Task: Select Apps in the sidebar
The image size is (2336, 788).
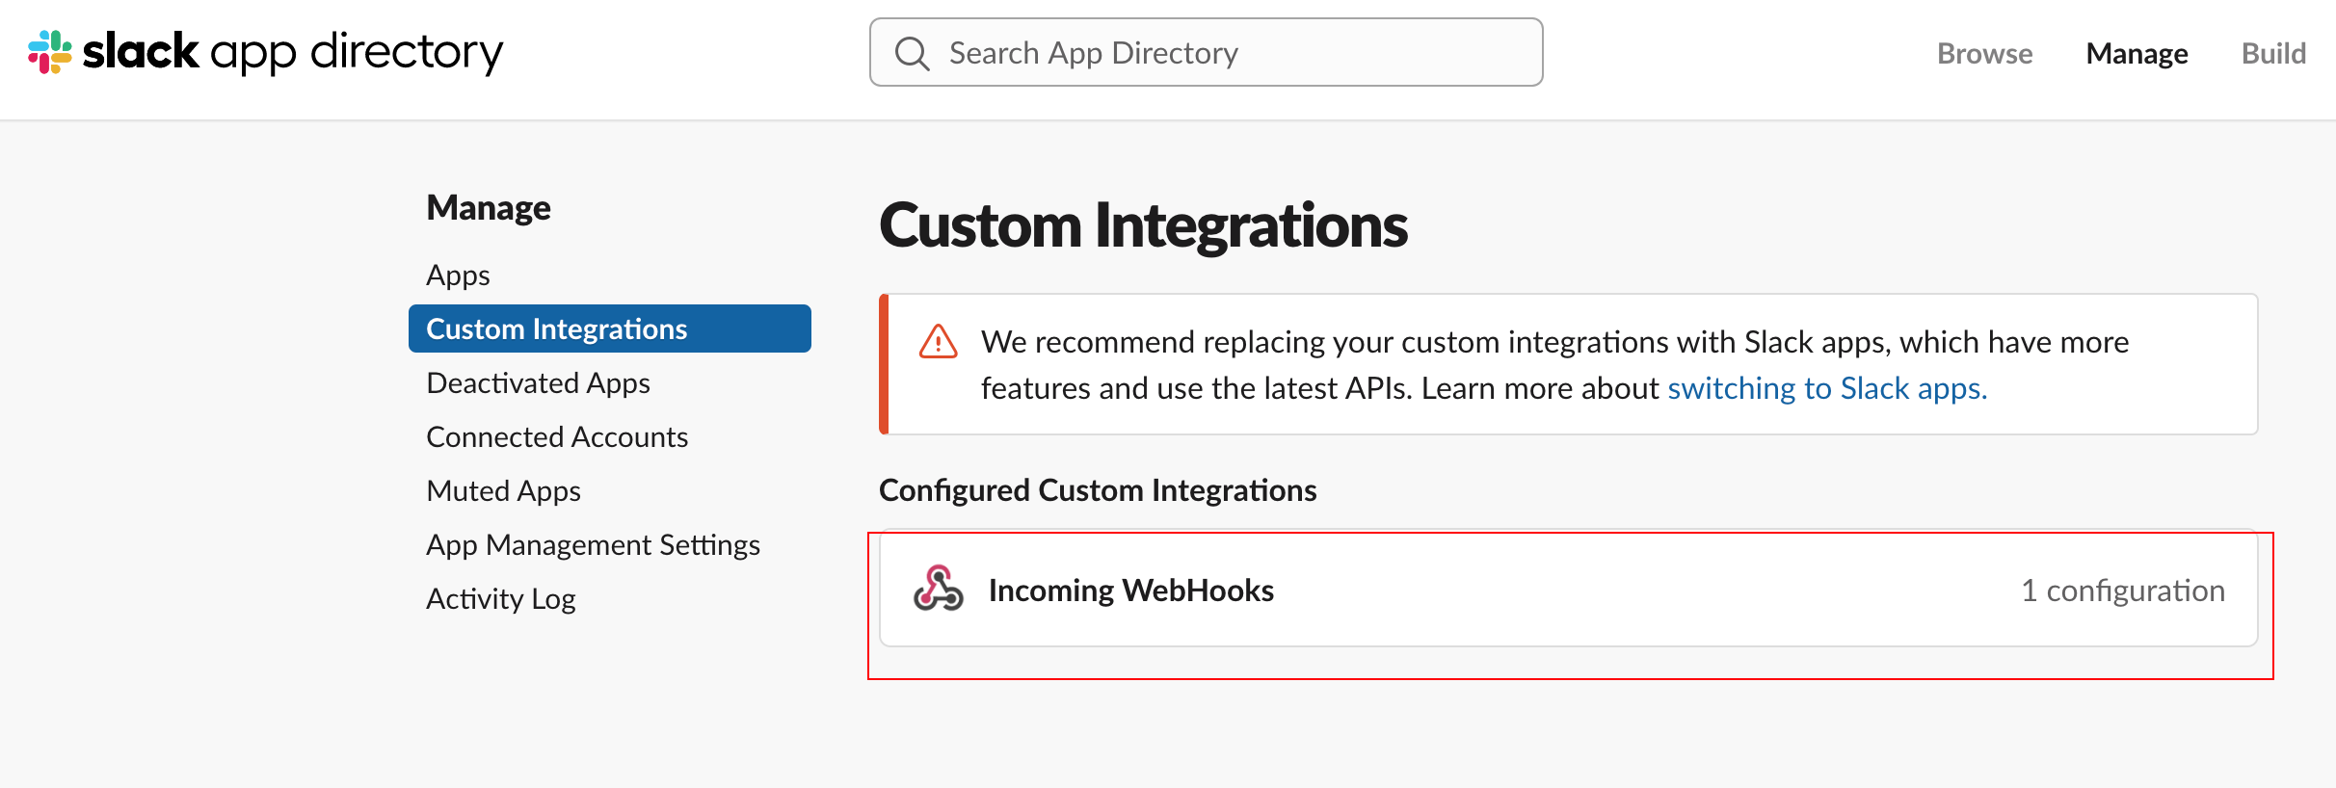Action: coord(458,275)
